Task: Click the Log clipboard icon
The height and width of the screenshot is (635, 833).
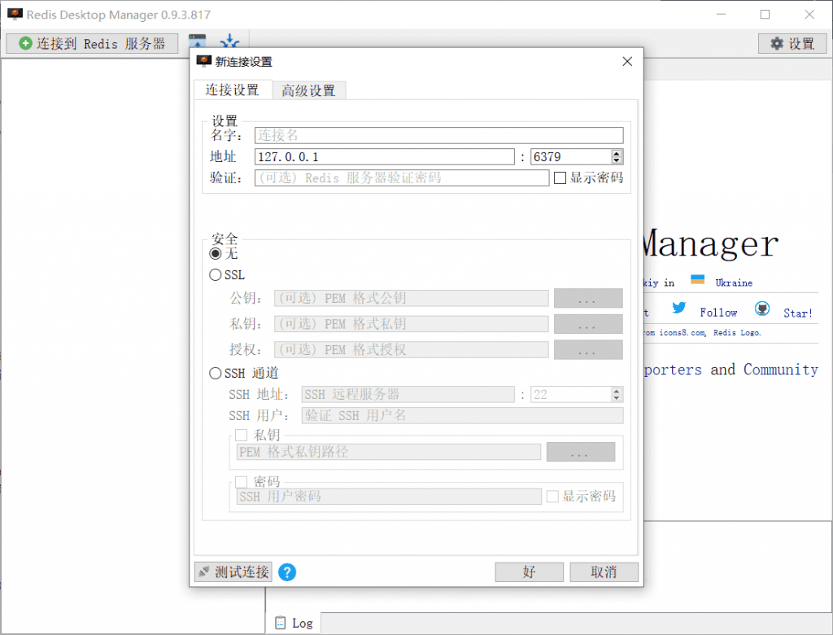Action: tap(280, 623)
